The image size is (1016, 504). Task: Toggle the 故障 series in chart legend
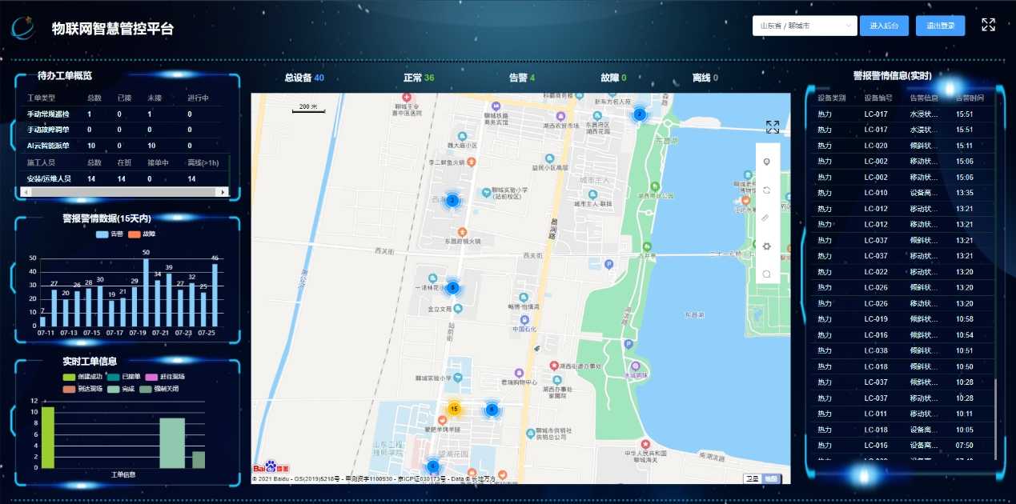pyautogui.click(x=143, y=234)
